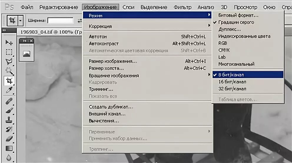Choose Автоконтраст
Viewport: 292px width, 163px height.
click(x=147, y=44)
